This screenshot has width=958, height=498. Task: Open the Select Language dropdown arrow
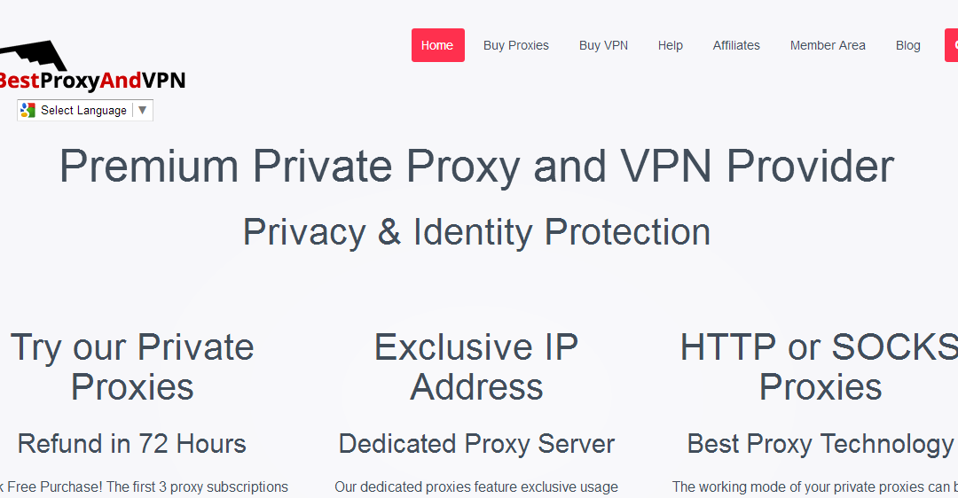[x=142, y=111]
